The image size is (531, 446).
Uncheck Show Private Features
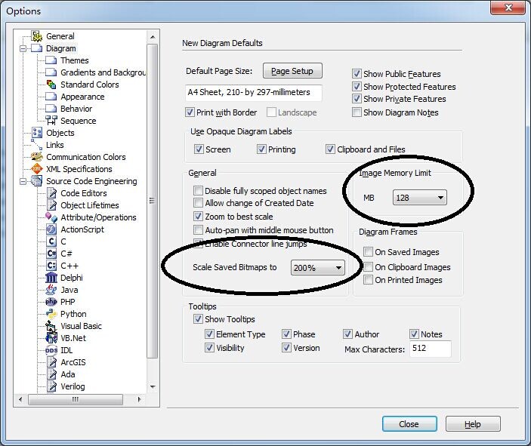point(357,98)
